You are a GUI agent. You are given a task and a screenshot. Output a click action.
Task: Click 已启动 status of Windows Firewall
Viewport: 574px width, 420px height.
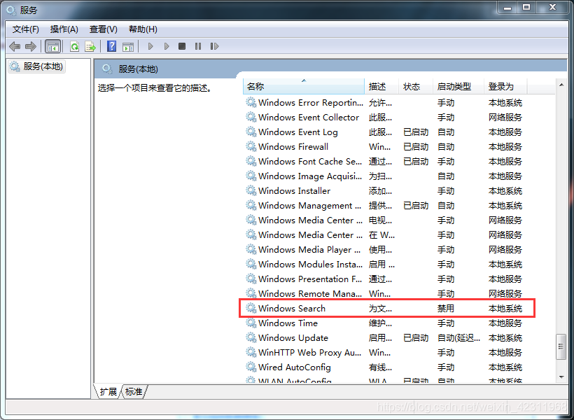click(416, 146)
